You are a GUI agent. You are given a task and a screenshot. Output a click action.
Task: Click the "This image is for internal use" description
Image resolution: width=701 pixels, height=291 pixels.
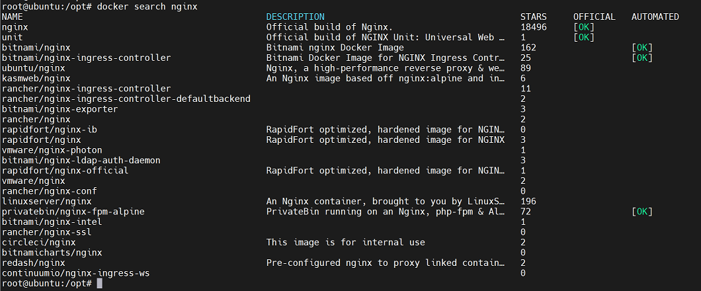[x=345, y=242]
